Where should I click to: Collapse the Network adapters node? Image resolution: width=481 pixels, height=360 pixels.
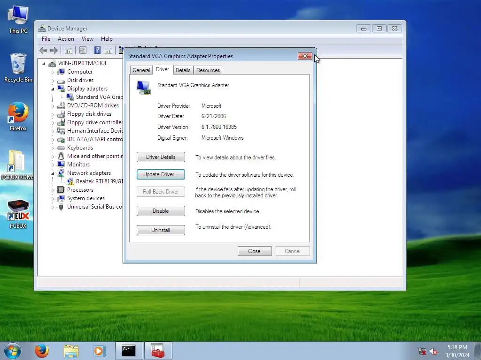[53, 173]
